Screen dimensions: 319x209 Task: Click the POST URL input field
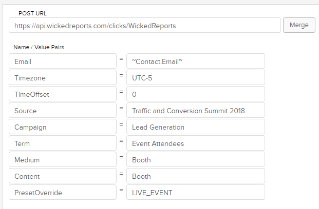pyautogui.click(x=144, y=25)
